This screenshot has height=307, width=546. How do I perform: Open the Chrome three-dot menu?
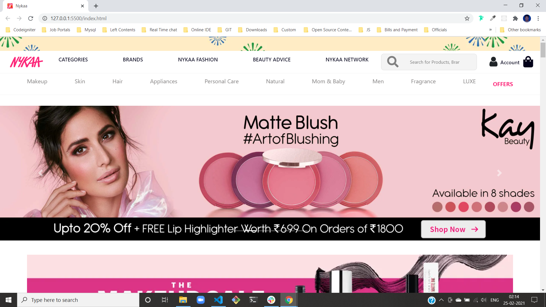tap(538, 18)
